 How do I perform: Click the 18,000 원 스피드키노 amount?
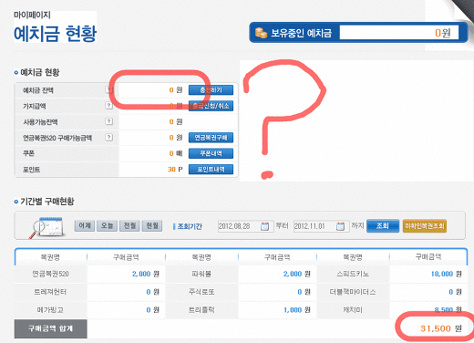447,274
